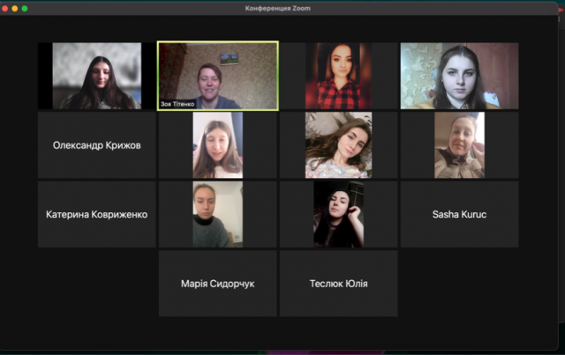Select the 'Теслюк Юлія' participant tile
Viewport: 565px width, 355px height.
[x=338, y=284]
